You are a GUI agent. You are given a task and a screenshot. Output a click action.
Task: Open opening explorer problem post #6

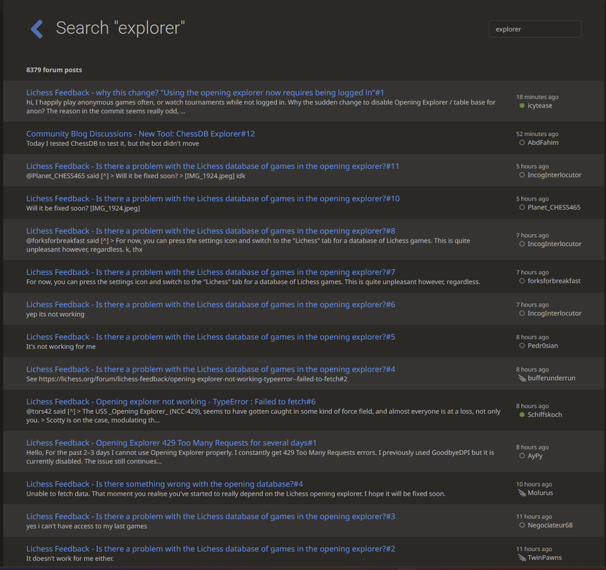(210, 304)
